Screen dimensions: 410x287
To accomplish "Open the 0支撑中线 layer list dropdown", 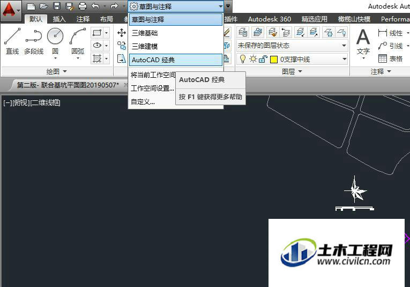I will point(345,59).
